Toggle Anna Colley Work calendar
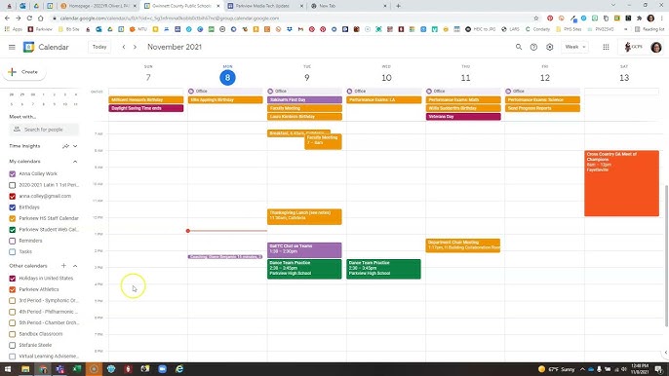 pyautogui.click(x=13, y=174)
